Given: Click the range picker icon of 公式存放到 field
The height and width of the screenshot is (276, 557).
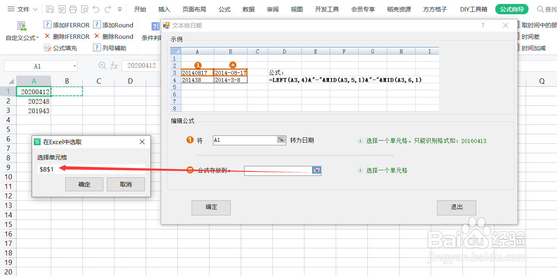Looking at the screenshot, I should (316, 170).
